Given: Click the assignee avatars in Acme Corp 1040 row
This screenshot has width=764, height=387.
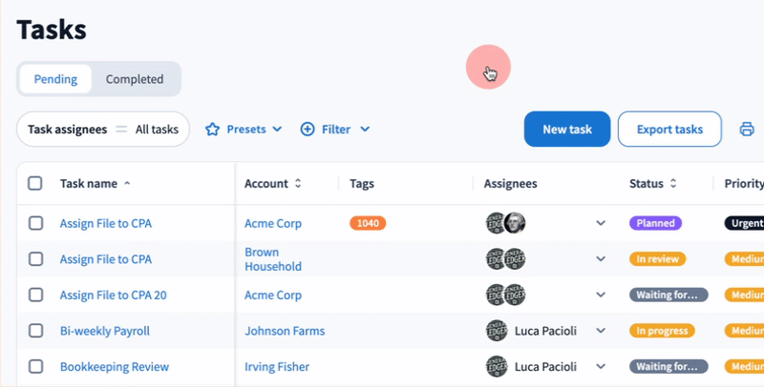Looking at the screenshot, I should tap(506, 223).
